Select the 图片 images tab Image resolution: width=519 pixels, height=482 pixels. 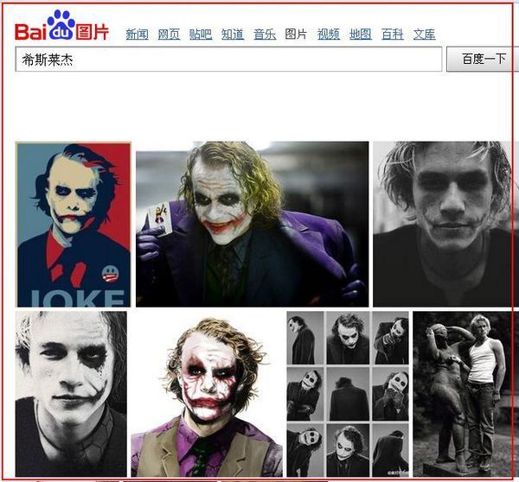296,35
